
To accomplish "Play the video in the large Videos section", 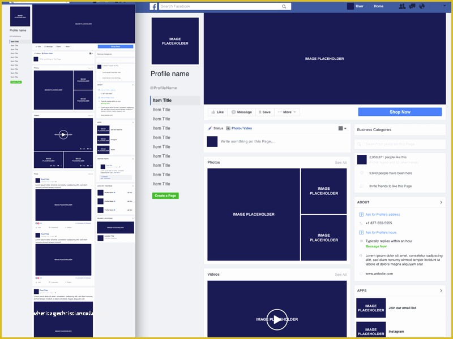I will click(x=277, y=319).
